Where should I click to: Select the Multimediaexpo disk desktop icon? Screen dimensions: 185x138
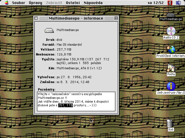tap(171, 15)
